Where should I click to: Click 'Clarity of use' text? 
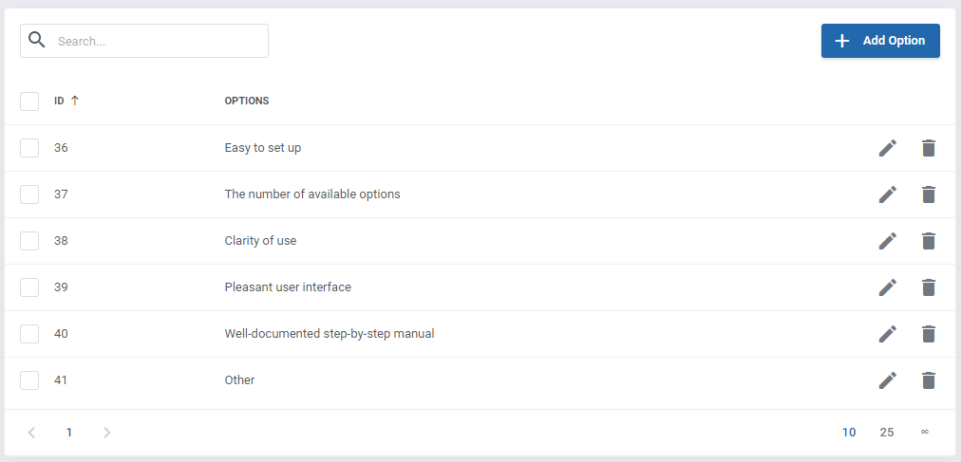click(260, 241)
